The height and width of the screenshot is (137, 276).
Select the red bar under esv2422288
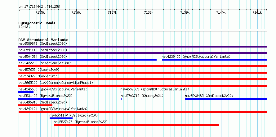click(x=143, y=66)
